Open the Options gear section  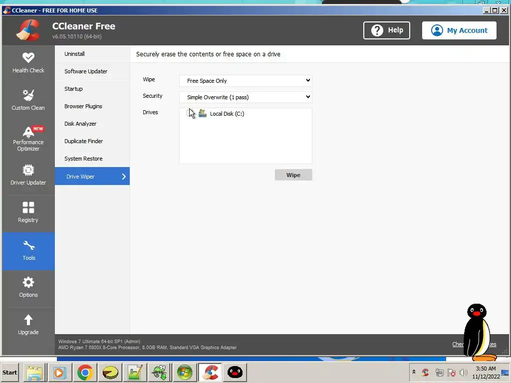click(x=28, y=288)
